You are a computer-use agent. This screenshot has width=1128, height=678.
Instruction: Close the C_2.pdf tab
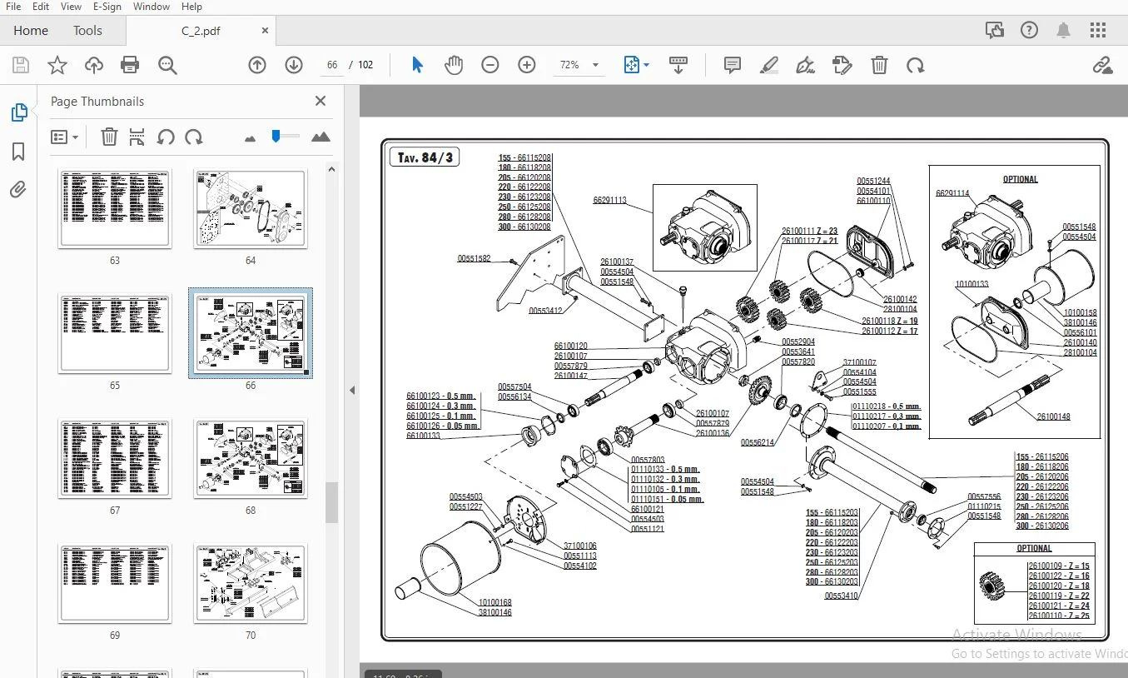click(x=265, y=31)
